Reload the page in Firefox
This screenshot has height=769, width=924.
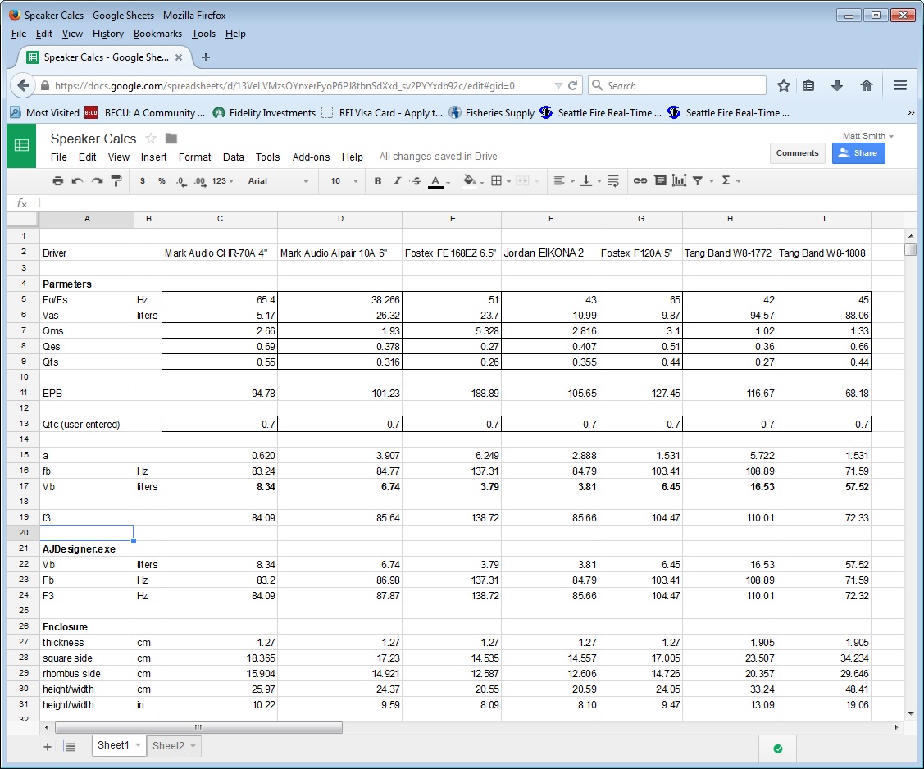tap(572, 85)
